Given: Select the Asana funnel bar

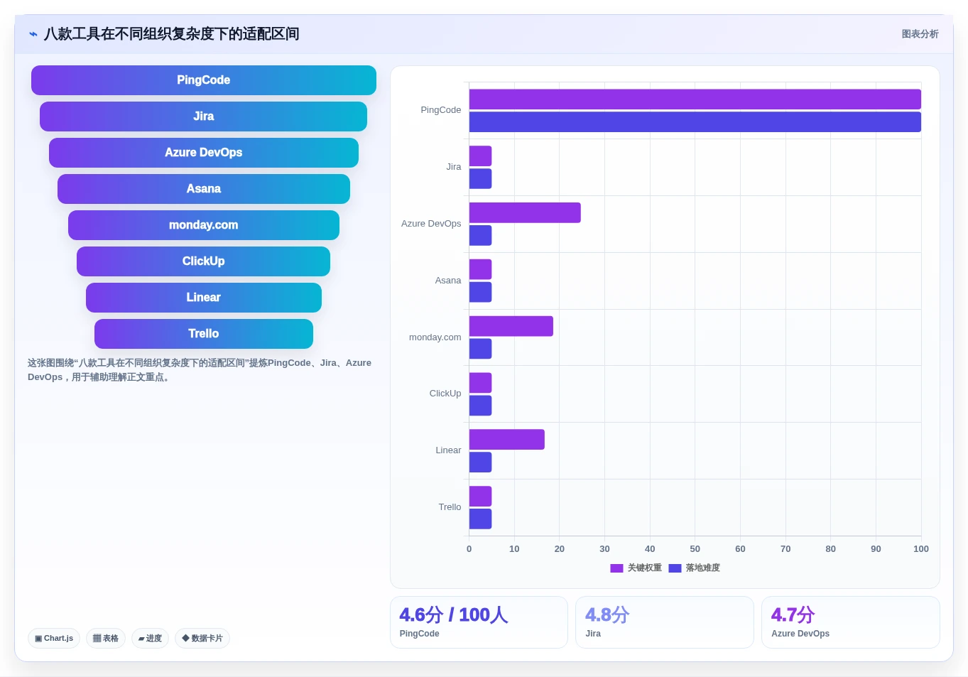Looking at the screenshot, I should point(204,189).
